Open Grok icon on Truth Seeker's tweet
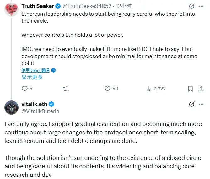 tap(191, 6)
